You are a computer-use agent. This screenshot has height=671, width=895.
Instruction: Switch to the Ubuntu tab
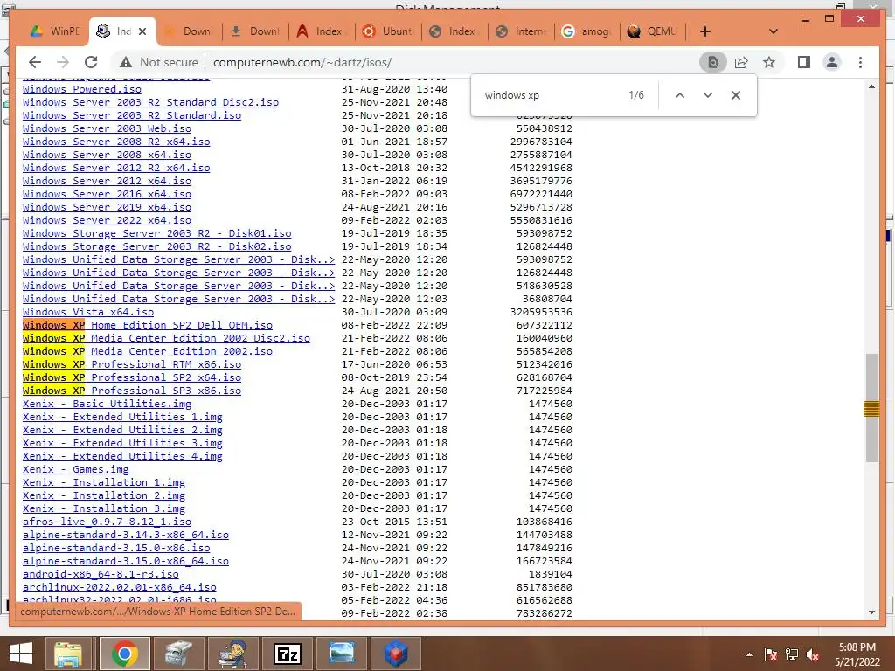(387, 31)
